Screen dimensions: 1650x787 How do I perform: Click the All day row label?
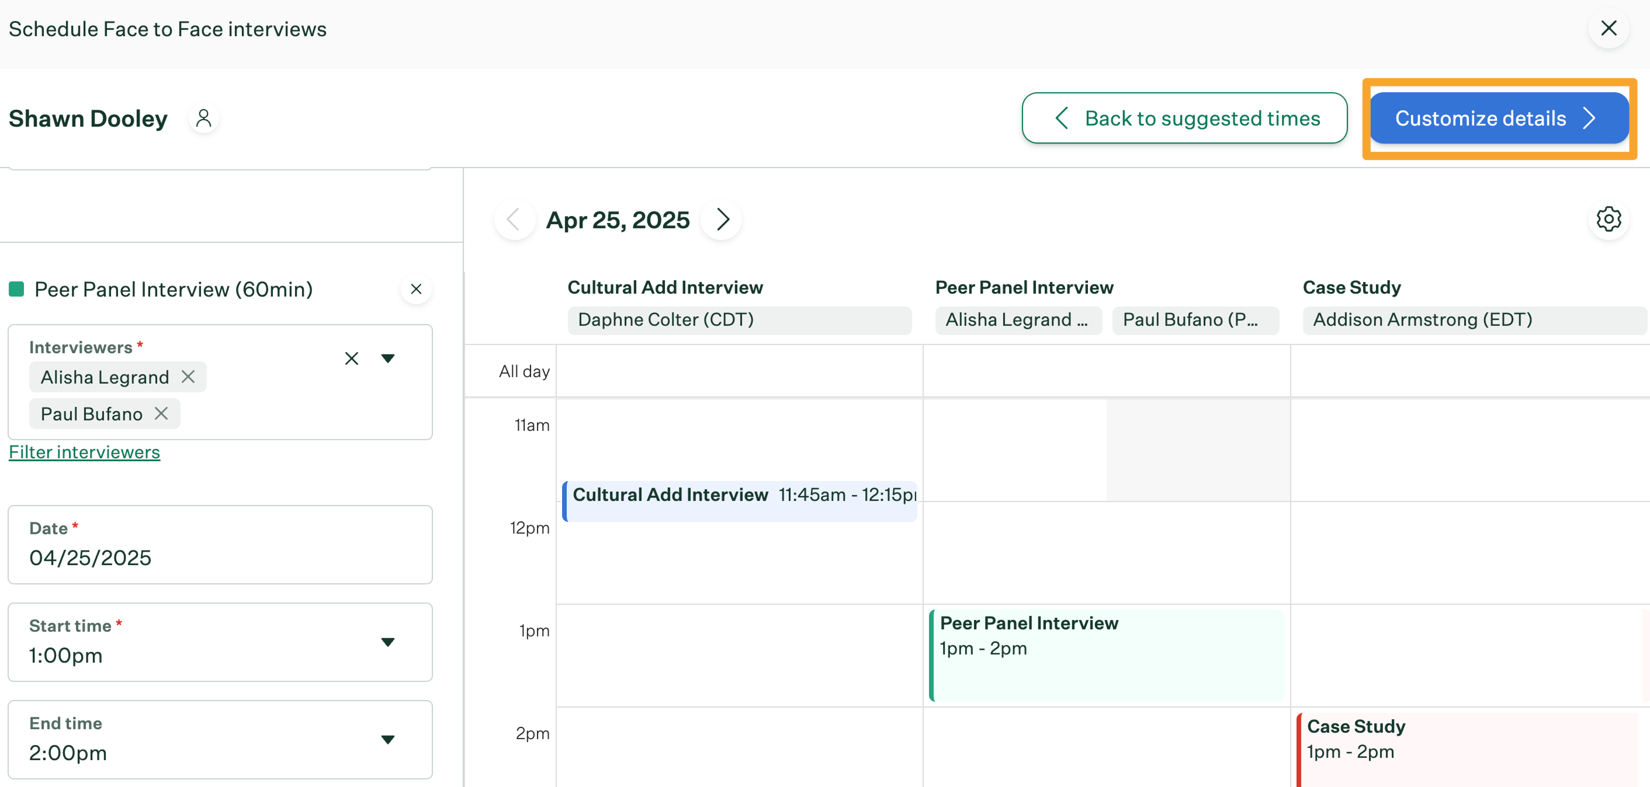click(524, 372)
